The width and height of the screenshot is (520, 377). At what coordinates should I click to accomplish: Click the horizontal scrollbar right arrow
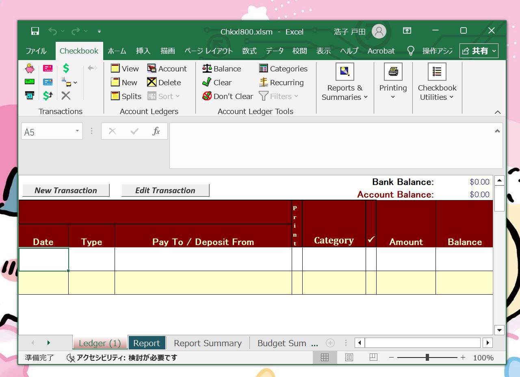tap(487, 343)
